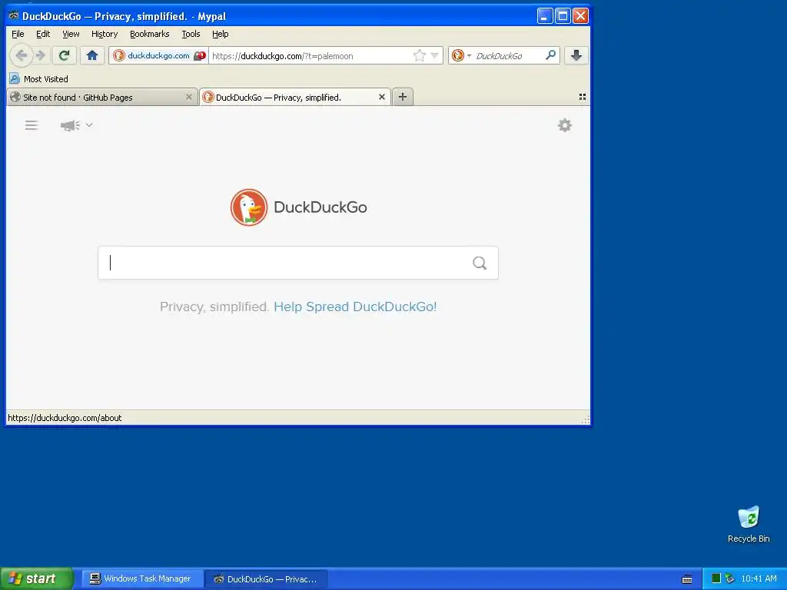Open a new tab with plus button
Image resolution: width=787 pixels, height=590 pixels.
coord(403,97)
